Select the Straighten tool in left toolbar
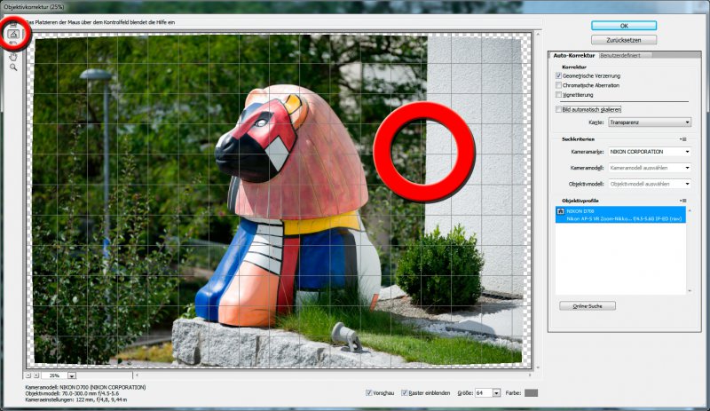This screenshot has height=411, width=710. click(x=13, y=34)
